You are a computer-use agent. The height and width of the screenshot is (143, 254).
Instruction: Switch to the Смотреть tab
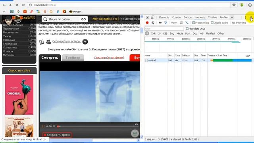[x=50, y=58]
